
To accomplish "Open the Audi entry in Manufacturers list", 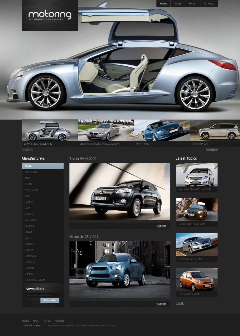I will click(43, 196).
